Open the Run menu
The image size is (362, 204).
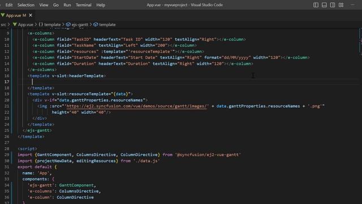67,5
